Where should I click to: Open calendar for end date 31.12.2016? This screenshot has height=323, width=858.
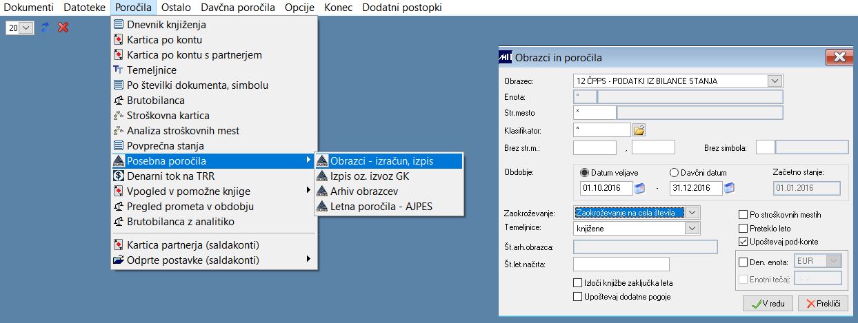pos(730,188)
